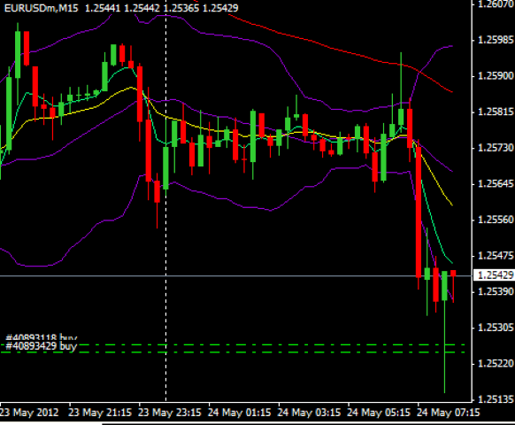
Task: Click the 1.25135 price scale label
Action: click(496, 399)
